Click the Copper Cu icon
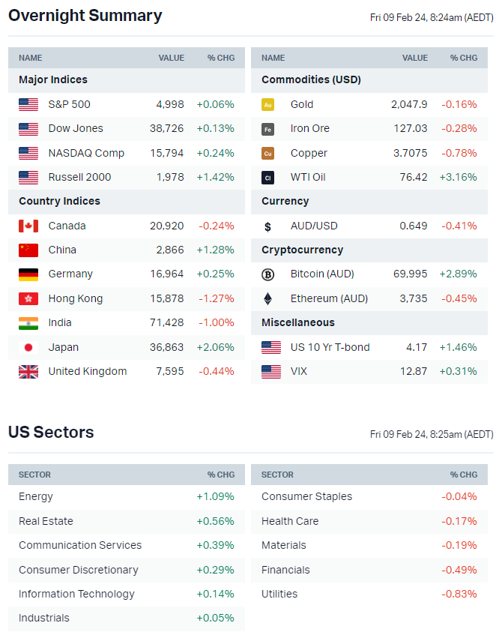Image resolution: width=502 pixels, height=632 pixels. point(268,153)
